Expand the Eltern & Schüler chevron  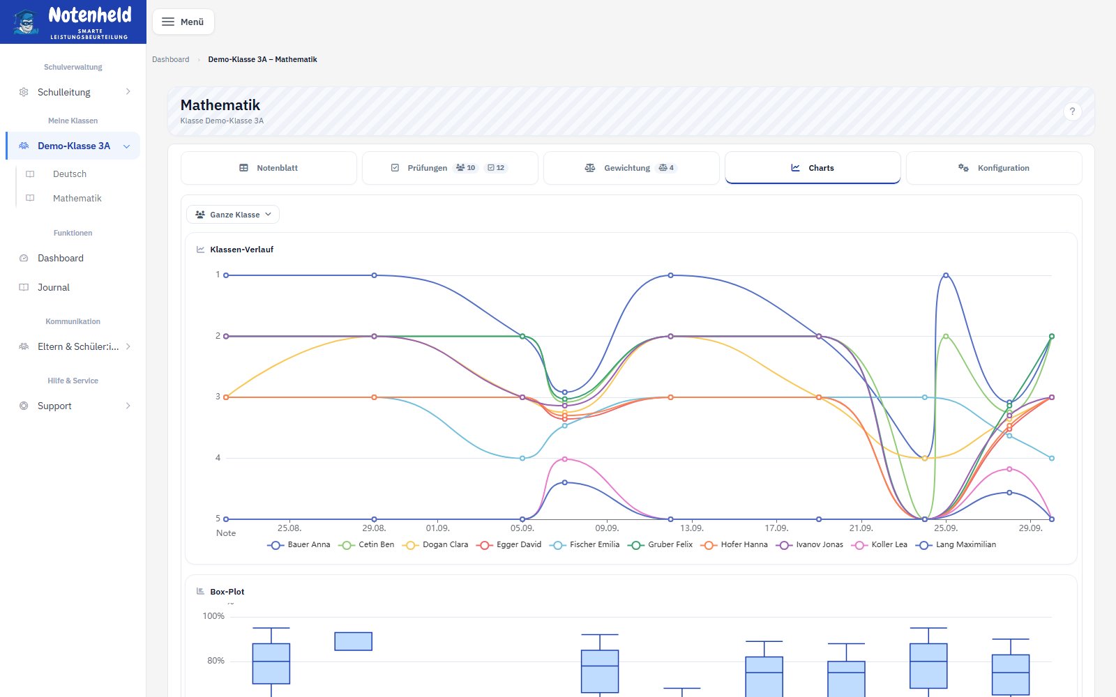pos(128,346)
